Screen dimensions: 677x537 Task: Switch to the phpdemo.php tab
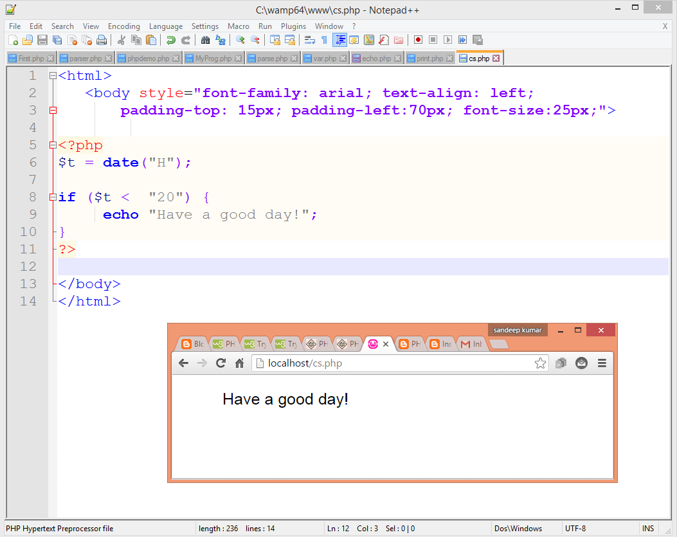tap(148, 59)
